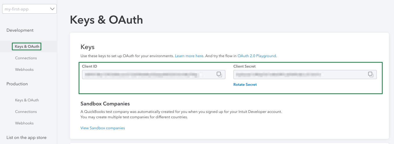This screenshot has width=394, height=144.
Task: Open the OAuth 2.0 Playground link
Action: pyautogui.click(x=257, y=56)
